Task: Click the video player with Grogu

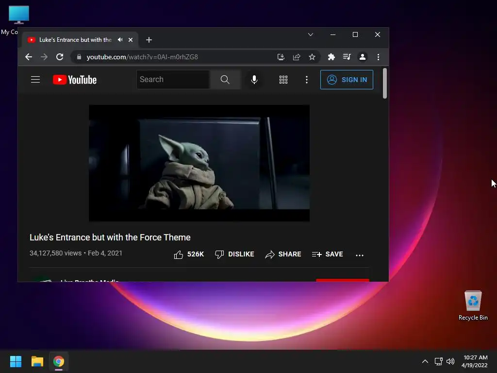Action: coord(199,163)
